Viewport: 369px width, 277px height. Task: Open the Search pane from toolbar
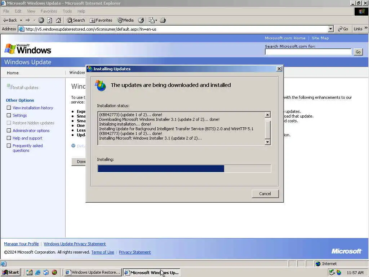[x=76, y=20]
